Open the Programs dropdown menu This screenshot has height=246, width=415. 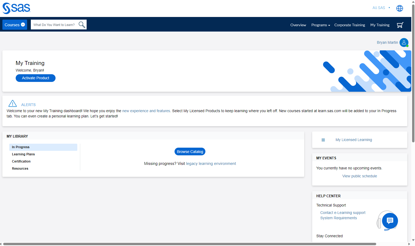tap(320, 25)
